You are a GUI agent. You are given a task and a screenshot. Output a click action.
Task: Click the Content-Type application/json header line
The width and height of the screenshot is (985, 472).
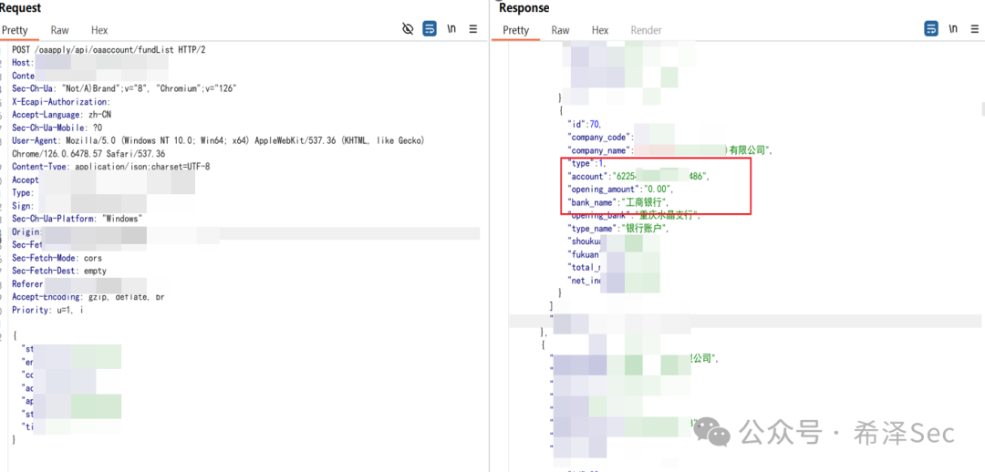pyautogui.click(x=110, y=167)
